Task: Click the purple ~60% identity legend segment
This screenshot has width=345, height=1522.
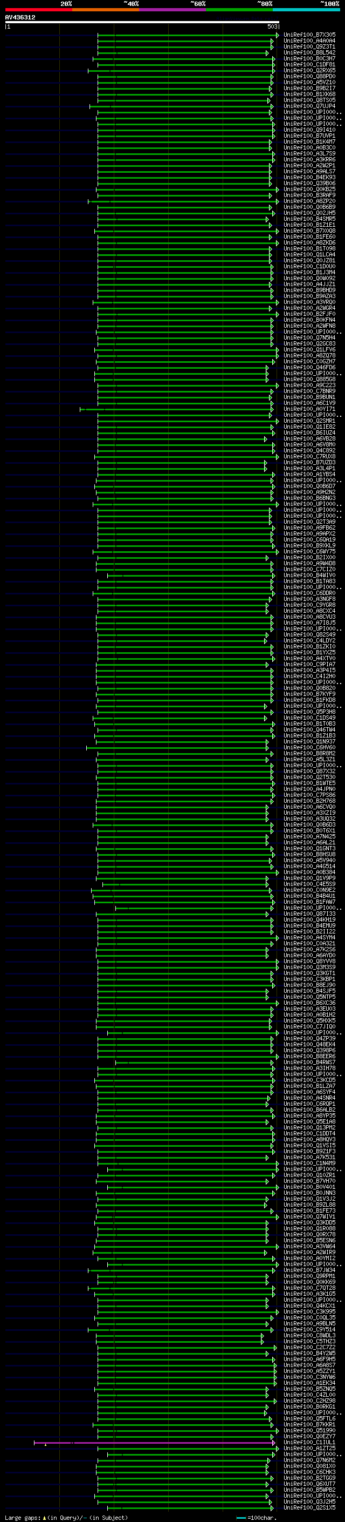Action: [x=173, y=10]
